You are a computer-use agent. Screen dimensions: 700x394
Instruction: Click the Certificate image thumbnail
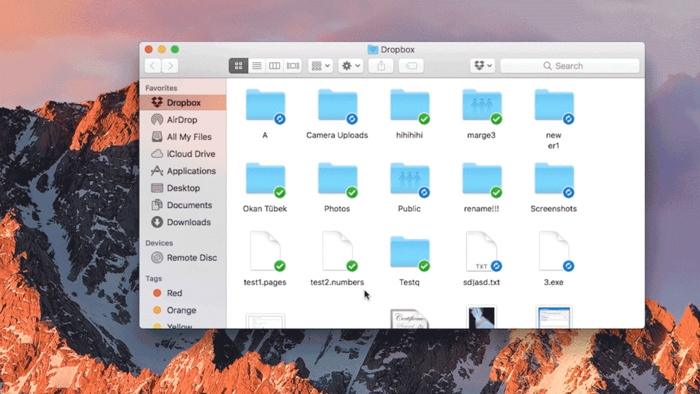point(409,319)
